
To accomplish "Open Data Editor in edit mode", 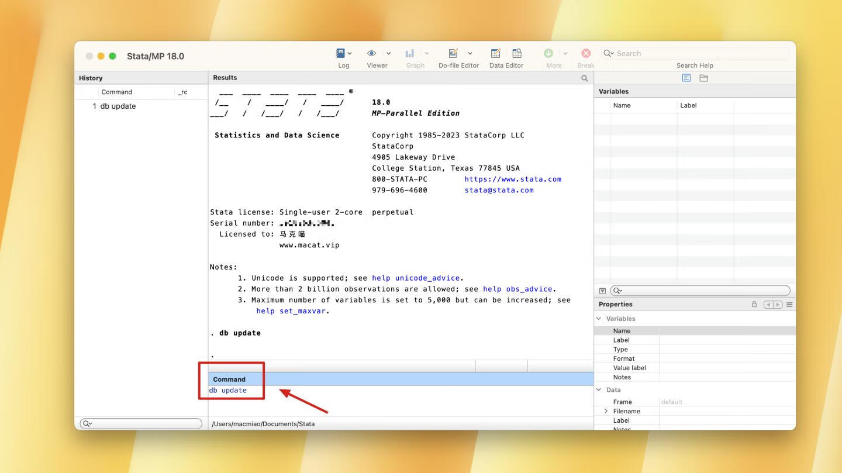I will point(495,53).
